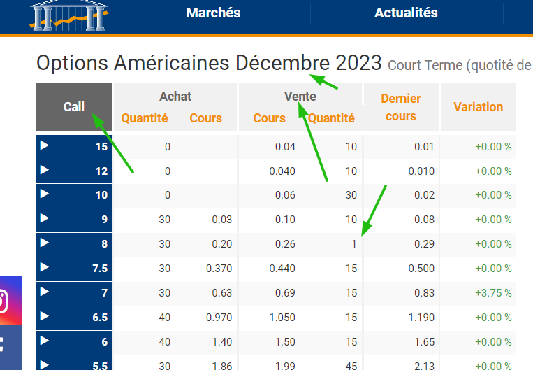Click the Achat Quantité column header

[145, 118]
